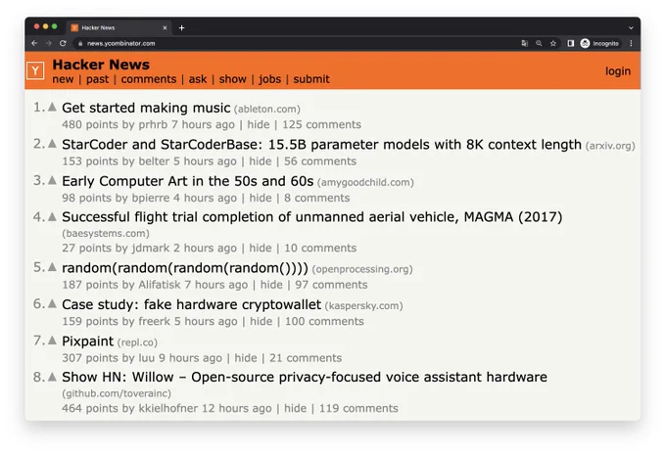Click the browser forward arrow
The height and width of the screenshot is (454, 666).
pos(48,43)
